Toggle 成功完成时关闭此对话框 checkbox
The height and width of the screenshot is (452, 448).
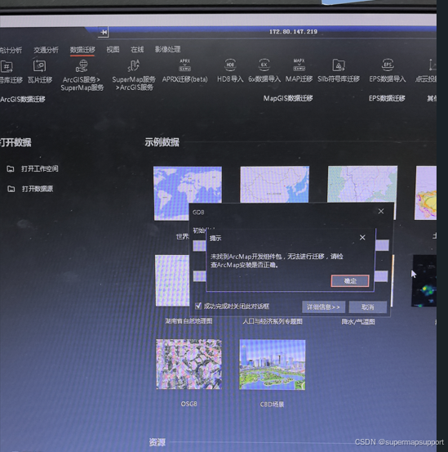pos(198,306)
